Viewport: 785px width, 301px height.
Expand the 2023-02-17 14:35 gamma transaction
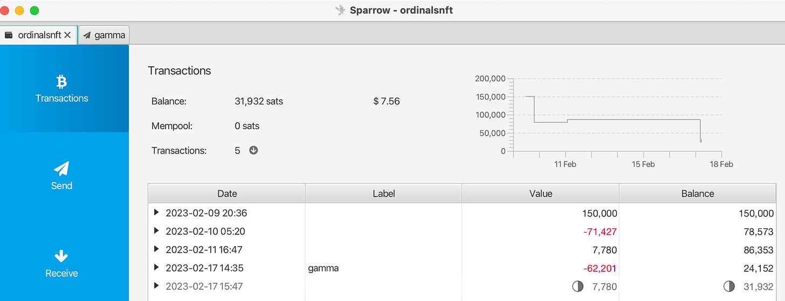156,268
